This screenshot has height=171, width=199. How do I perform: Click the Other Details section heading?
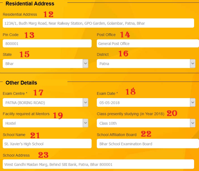point(21,83)
